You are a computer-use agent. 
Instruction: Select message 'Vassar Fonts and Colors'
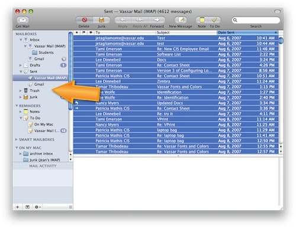coord(176,87)
